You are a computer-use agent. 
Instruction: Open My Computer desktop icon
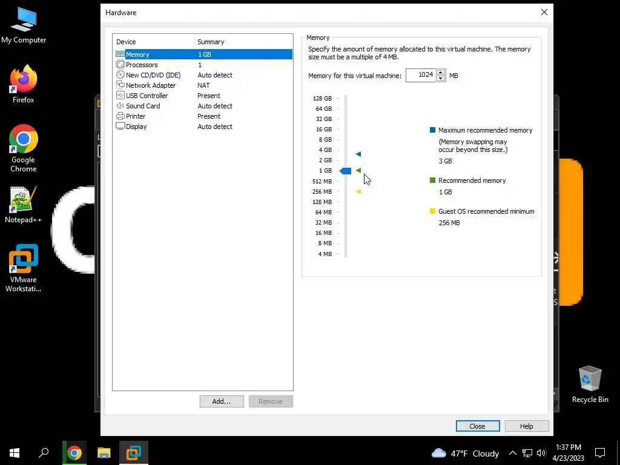[24, 25]
